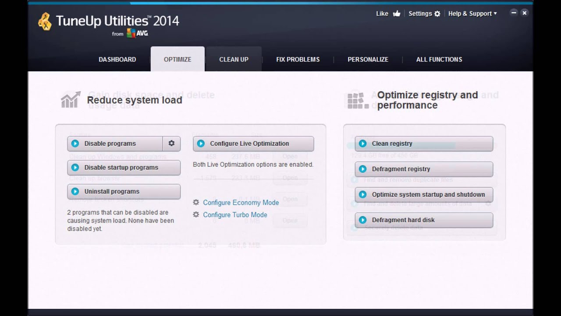The width and height of the screenshot is (561, 316).
Task: Click play arrow icon on Disable programs
Action: click(75, 144)
